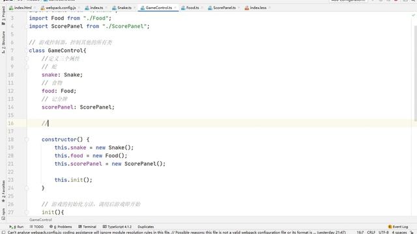Open the npm tool window
This screenshot has width=417, height=234.
pyautogui.click(x=3, y=214)
